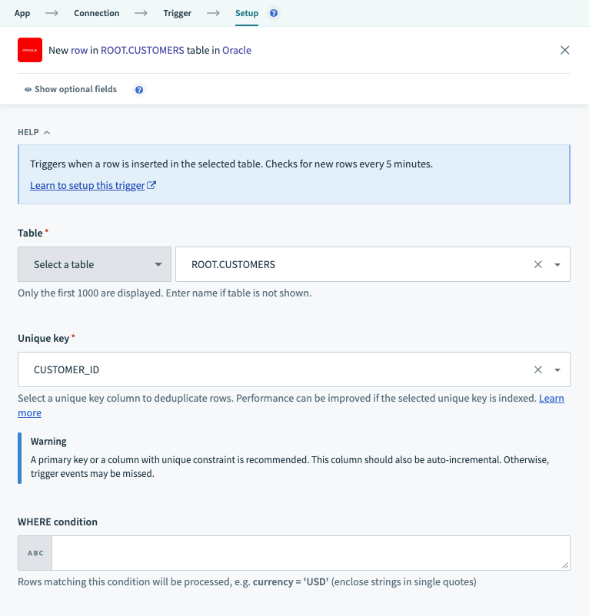Image resolution: width=589 pixels, height=616 pixels.
Task: Close the trigger setup panel
Action: (565, 51)
